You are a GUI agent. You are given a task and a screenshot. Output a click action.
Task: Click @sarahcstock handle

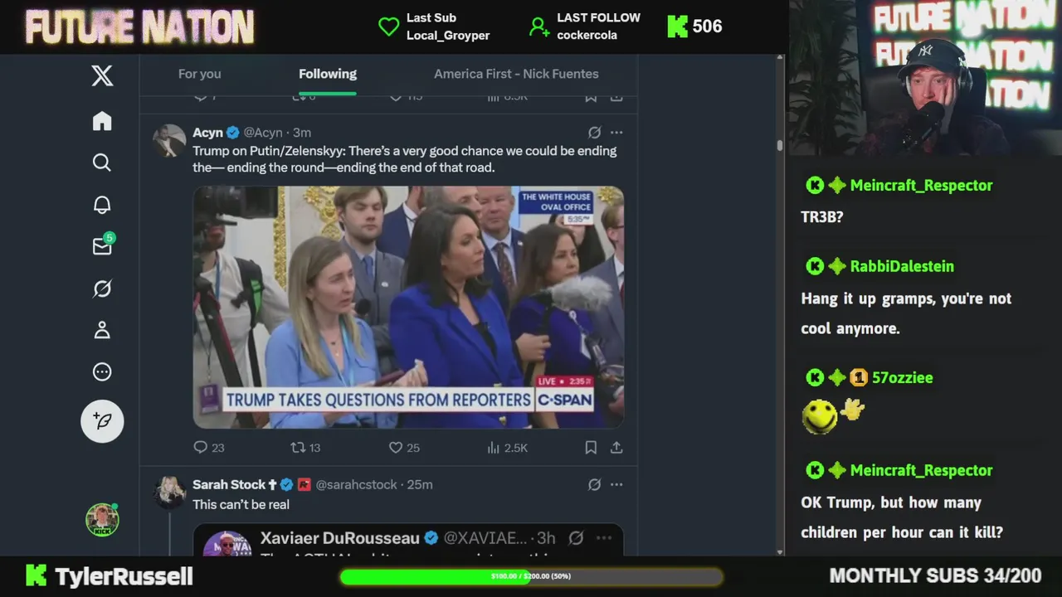[357, 484]
